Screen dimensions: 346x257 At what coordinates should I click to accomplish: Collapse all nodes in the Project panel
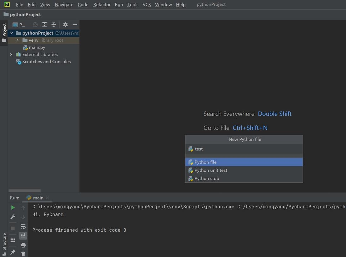[x=54, y=24]
